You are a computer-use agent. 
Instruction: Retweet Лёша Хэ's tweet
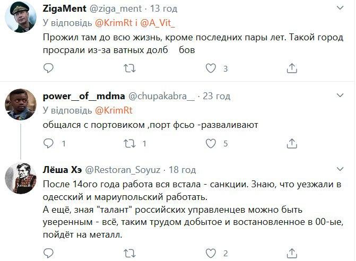coord(129,253)
